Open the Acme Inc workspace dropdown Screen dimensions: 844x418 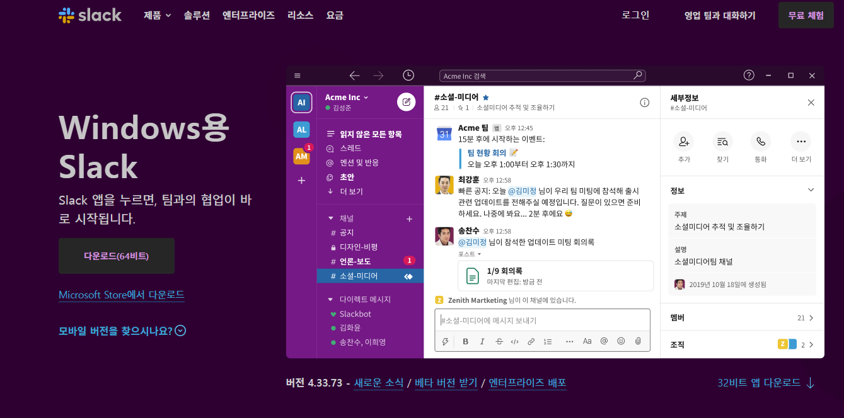point(347,97)
